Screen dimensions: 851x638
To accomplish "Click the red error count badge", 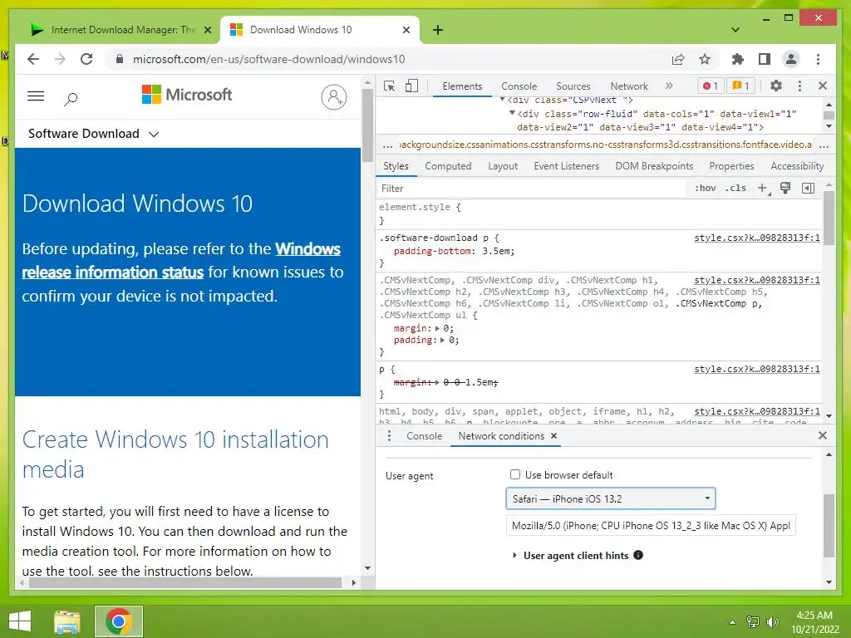I will [x=710, y=86].
